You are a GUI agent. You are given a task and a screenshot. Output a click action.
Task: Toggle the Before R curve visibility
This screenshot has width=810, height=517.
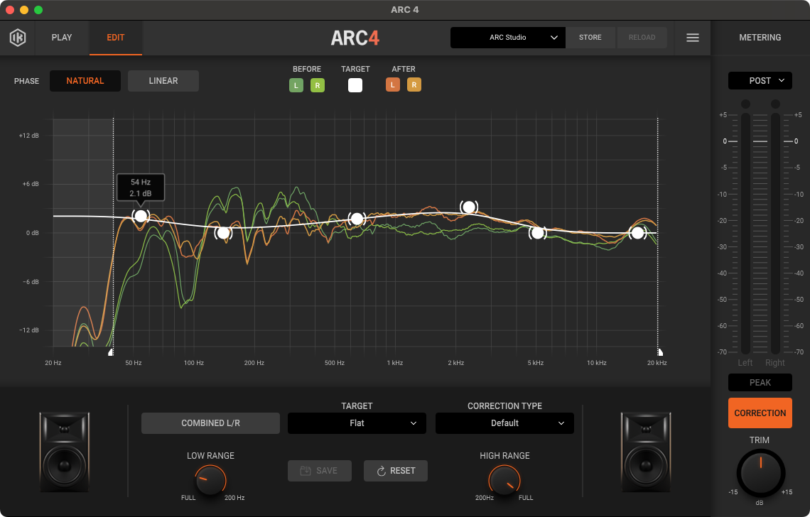(317, 85)
